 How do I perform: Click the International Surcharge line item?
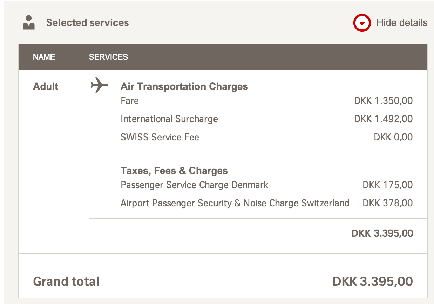click(x=169, y=119)
